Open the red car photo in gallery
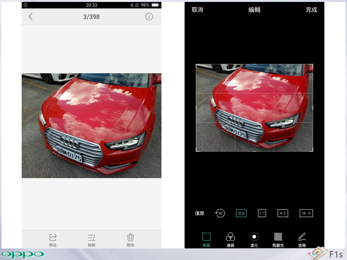The height and width of the screenshot is (260, 347). coord(92,126)
